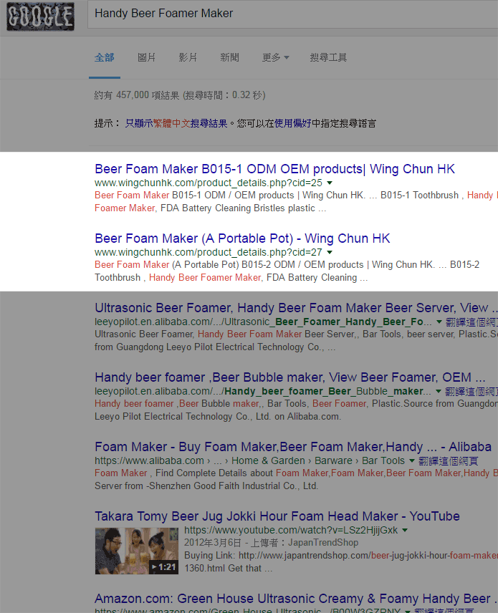Click 翻譯這個網頁 beside the Bar Tools breadcrumb
Viewport: 498px width, 613px height.
449,461
